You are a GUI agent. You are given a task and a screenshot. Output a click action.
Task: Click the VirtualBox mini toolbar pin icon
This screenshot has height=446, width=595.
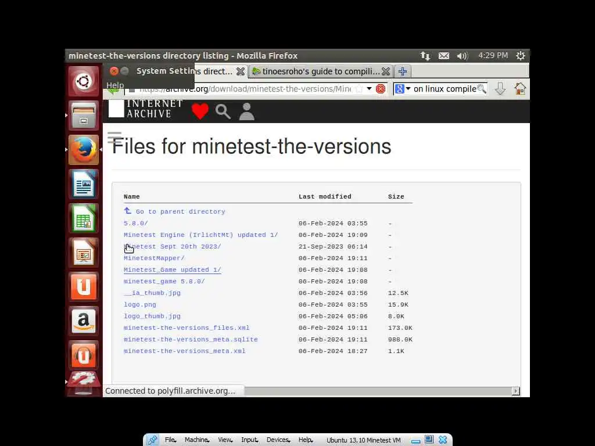coord(153,440)
